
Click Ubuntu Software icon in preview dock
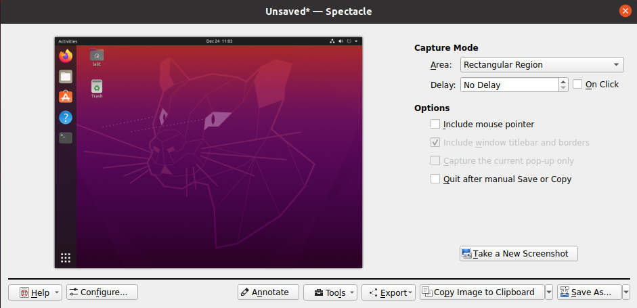pos(66,97)
